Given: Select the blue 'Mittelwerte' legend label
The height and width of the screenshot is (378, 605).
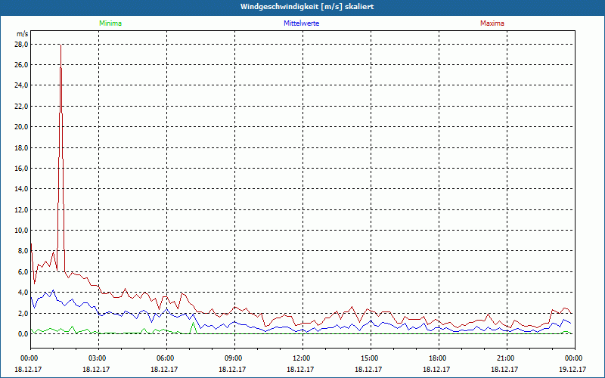Looking at the screenshot, I should [301, 23].
